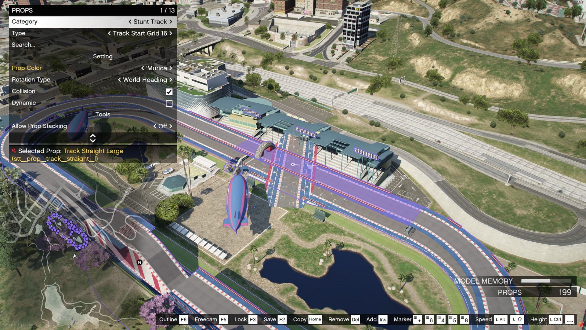
Task: Click the F5 Freecam key icon
Action: [223, 319]
